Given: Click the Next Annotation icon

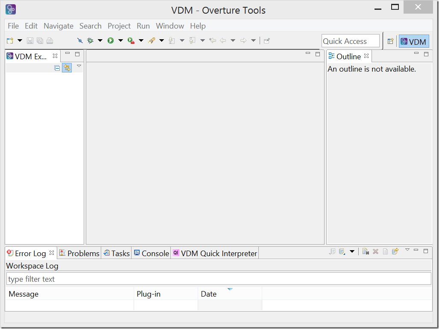Looking at the screenshot, I should pyautogui.click(x=172, y=41).
